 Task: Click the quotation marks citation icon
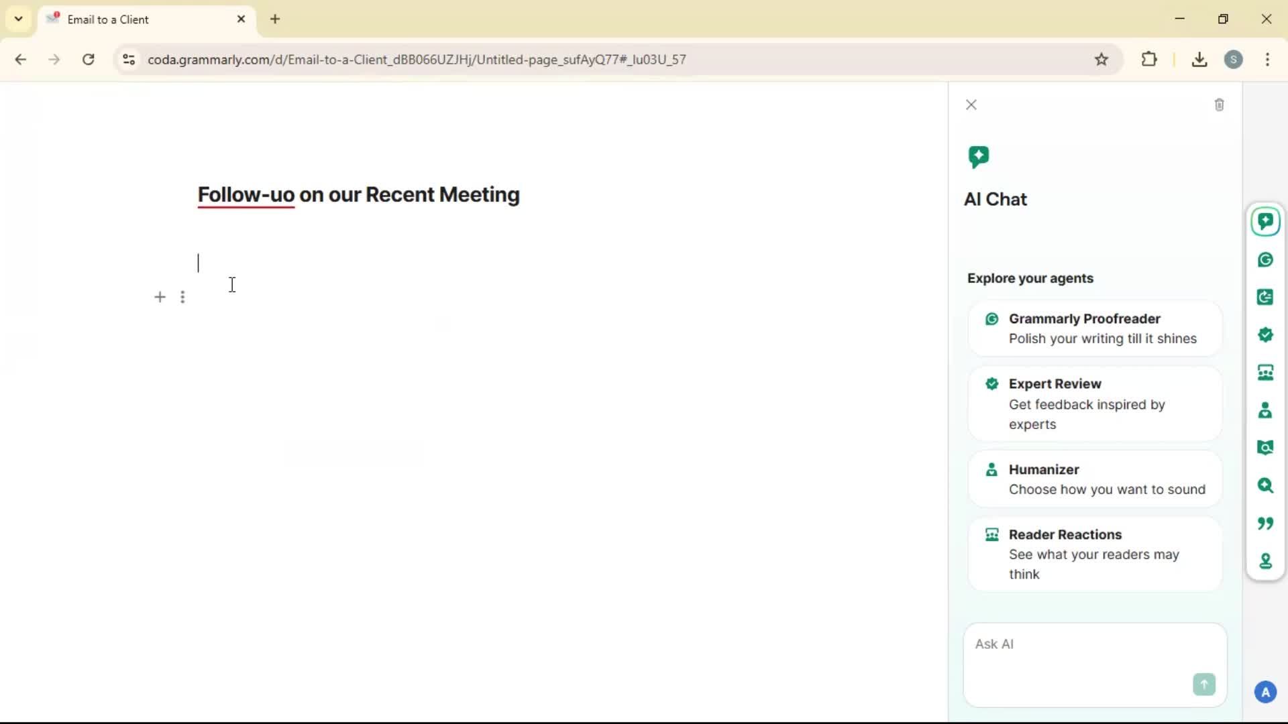[x=1265, y=523]
